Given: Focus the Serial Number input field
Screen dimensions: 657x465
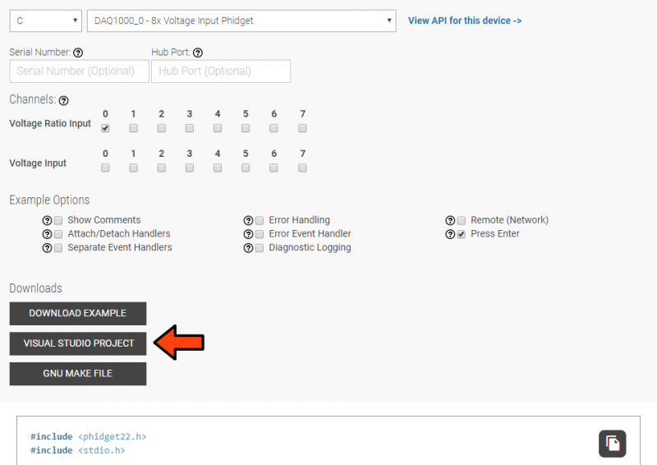Looking at the screenshot, I should [79, 71].
